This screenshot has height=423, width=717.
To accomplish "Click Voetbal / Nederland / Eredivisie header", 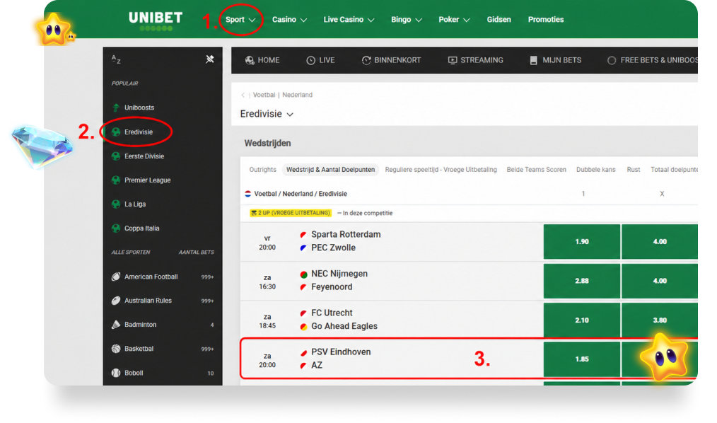I will tap(301, 194).
